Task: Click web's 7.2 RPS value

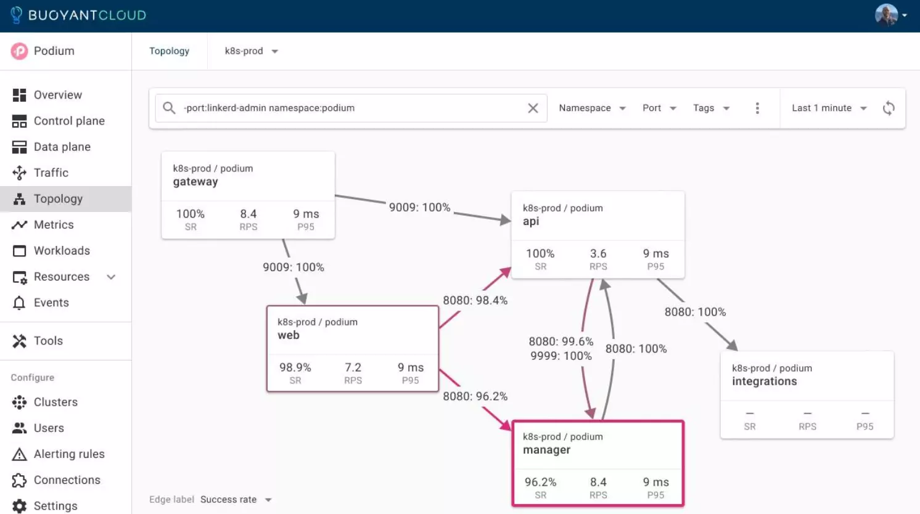Action: pyautogui.click(x=353, y=367)
